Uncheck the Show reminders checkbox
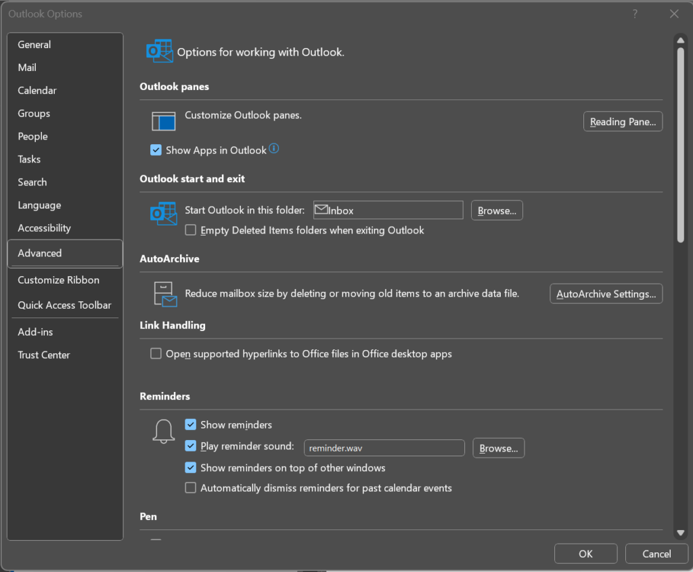This screenshot has width=693, height=572. coord(190,425)
